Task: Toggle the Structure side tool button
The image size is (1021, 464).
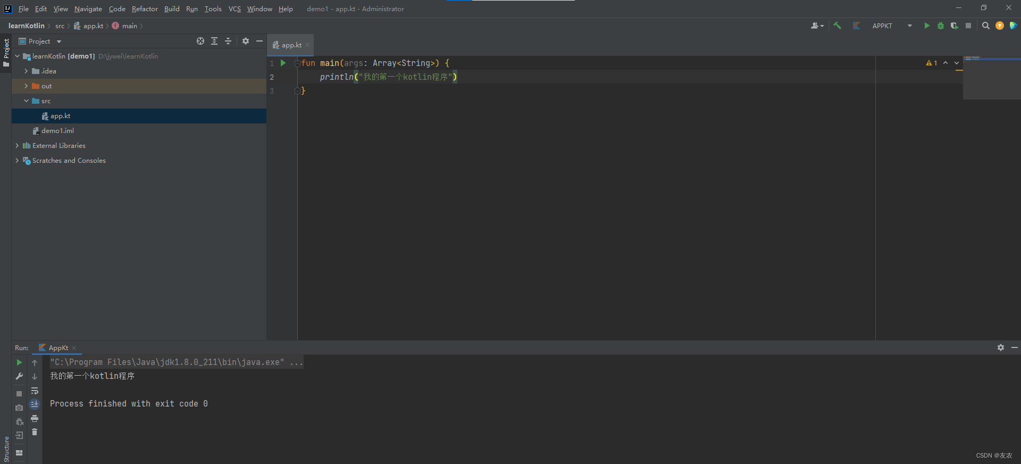Action: coord(6,449)
